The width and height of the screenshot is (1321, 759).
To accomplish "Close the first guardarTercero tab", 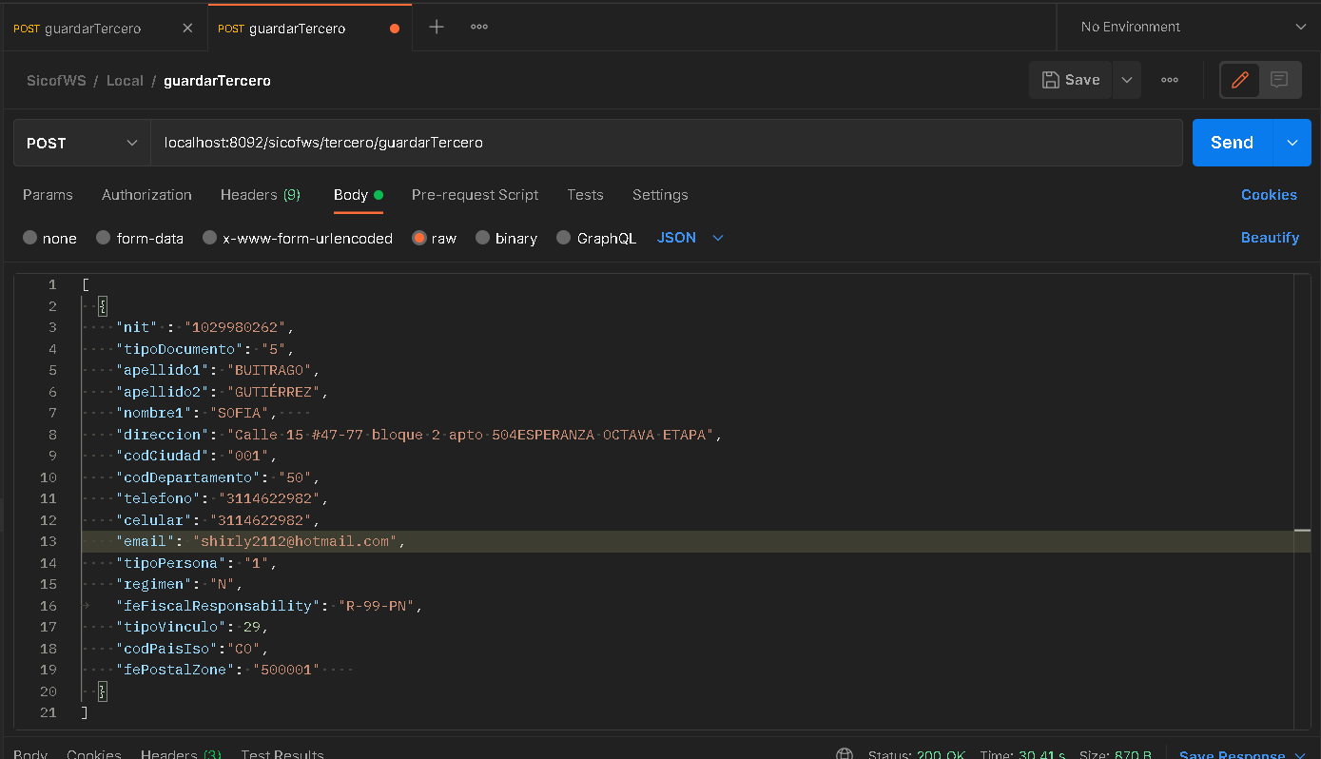I will click(x=187, y=28).
